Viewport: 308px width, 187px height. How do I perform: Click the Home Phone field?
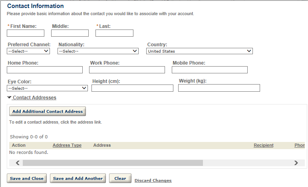[45, 70]
